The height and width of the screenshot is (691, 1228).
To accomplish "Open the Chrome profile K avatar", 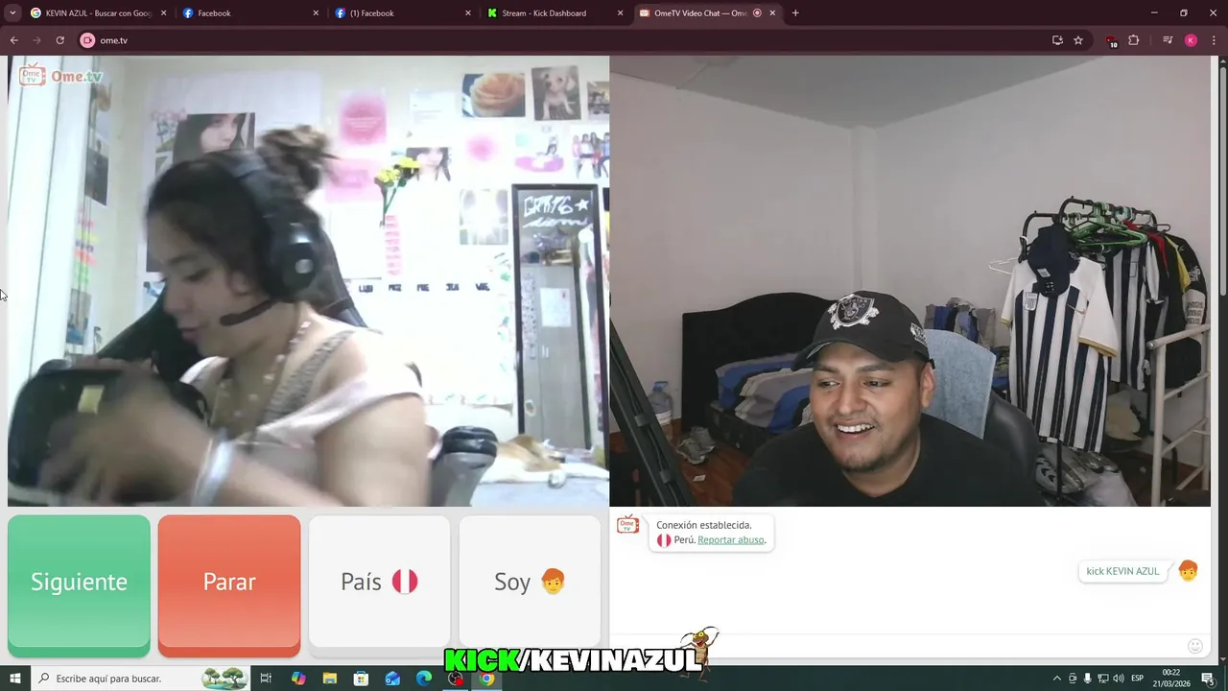I will pos(1191,40).
